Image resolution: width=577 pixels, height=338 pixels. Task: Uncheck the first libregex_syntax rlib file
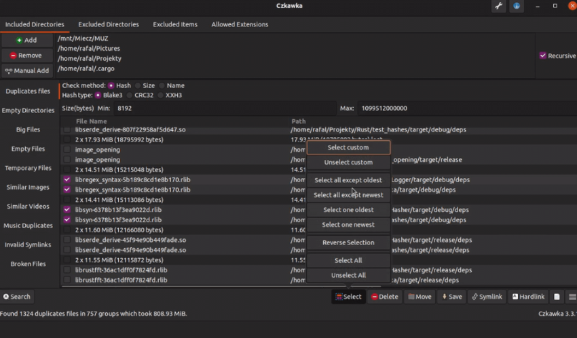pyautogui.click(x=67, y=180)
